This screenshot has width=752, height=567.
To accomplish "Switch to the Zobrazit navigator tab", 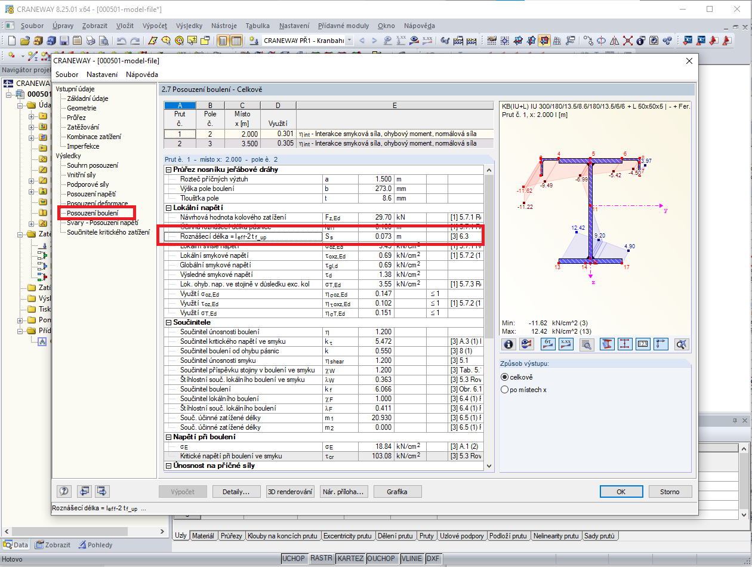I will pos(53,545).
